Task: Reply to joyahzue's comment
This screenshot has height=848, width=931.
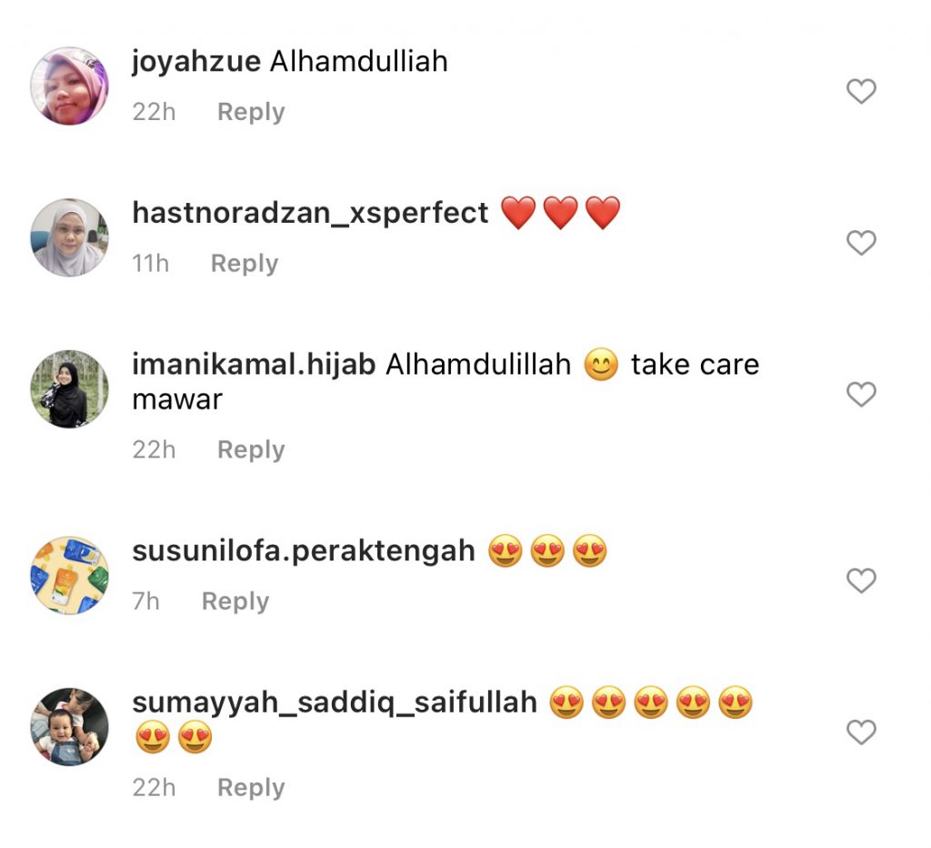Action: point(251,112)
